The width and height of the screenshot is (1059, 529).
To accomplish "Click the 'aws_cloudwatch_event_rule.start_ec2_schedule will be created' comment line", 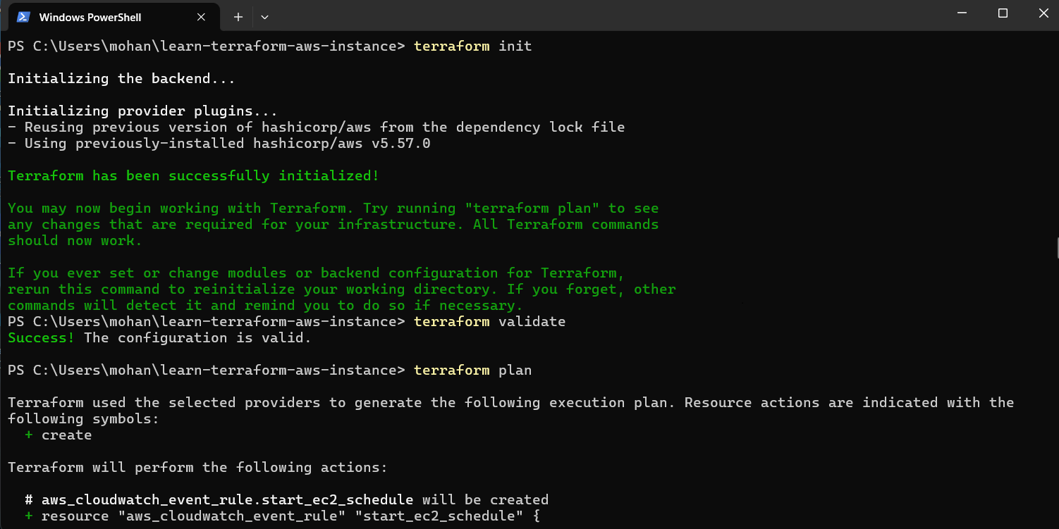I will pyautogui.click(x=286, y=500).
